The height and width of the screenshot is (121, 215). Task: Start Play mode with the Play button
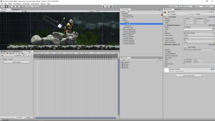pos(104,6)
